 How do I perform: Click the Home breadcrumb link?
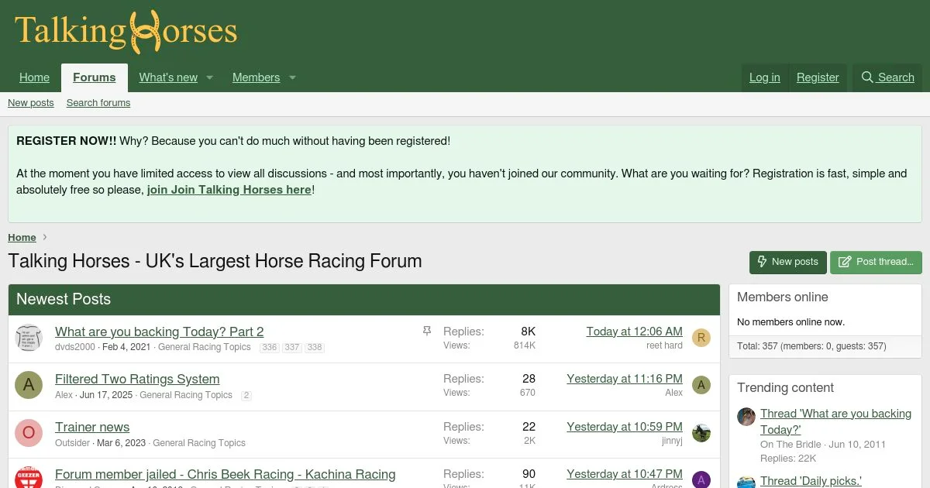[x=22, y=238]
